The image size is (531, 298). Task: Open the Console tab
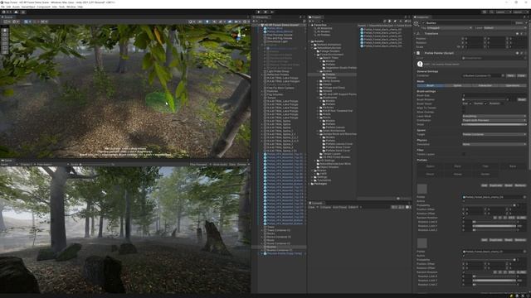pos(317,203)
